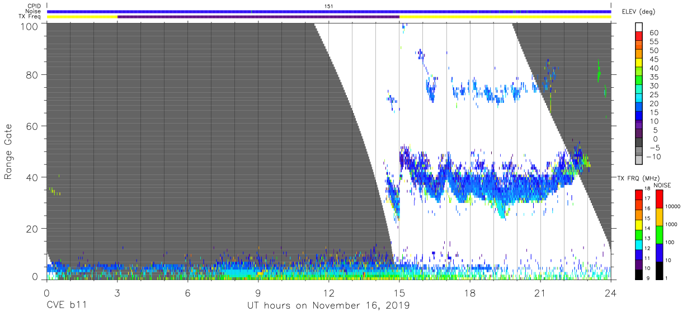
Task: Click the UT hours on November 16, 2019 title
Action: pyautogui.click(x=329, y=306)
